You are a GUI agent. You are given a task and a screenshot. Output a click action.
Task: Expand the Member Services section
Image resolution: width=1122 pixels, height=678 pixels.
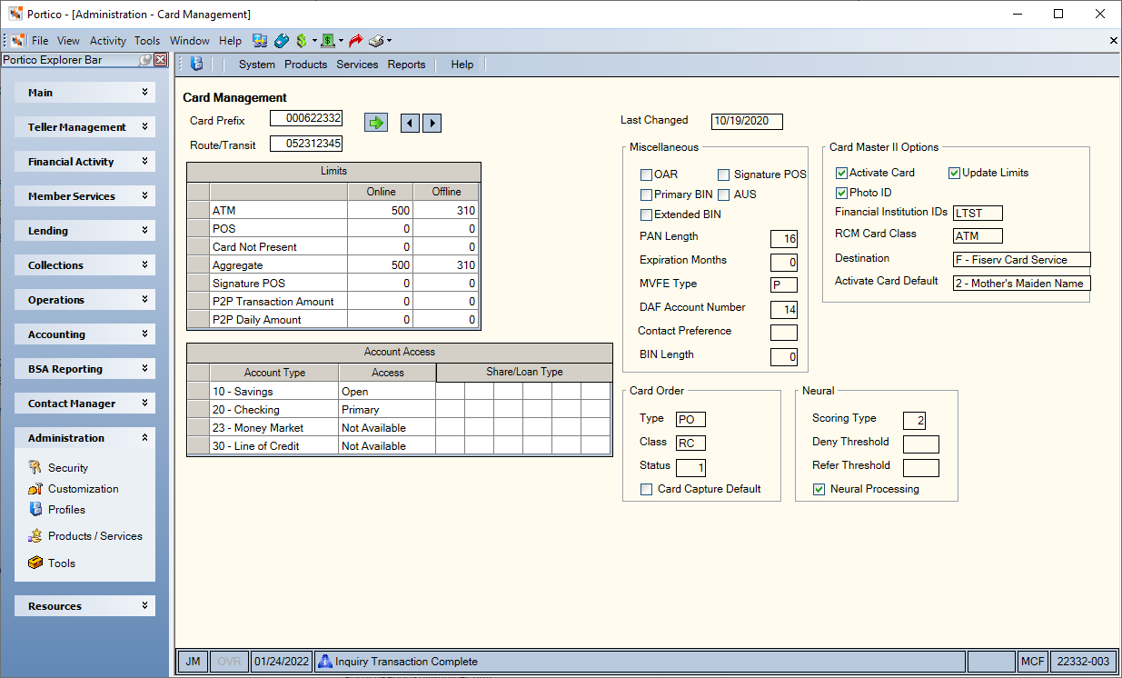[84, 196]
